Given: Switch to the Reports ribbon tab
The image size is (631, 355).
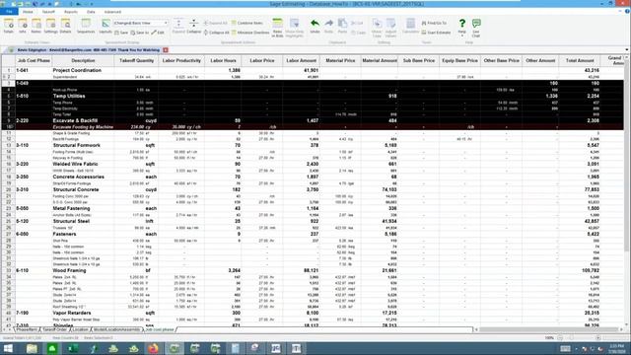Looking at the screenshot, I should [71, 12].
